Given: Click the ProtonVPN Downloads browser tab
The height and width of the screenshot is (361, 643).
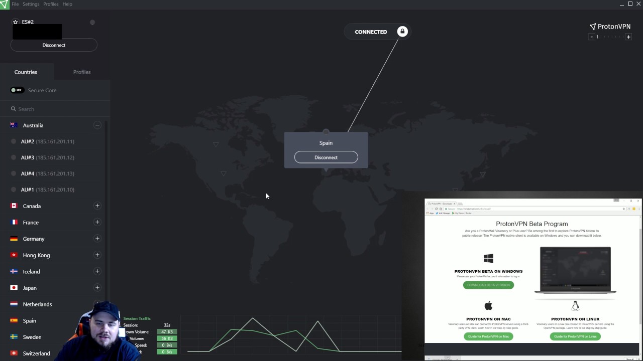Looking at the screenshot, I should [x=442, y=204].
